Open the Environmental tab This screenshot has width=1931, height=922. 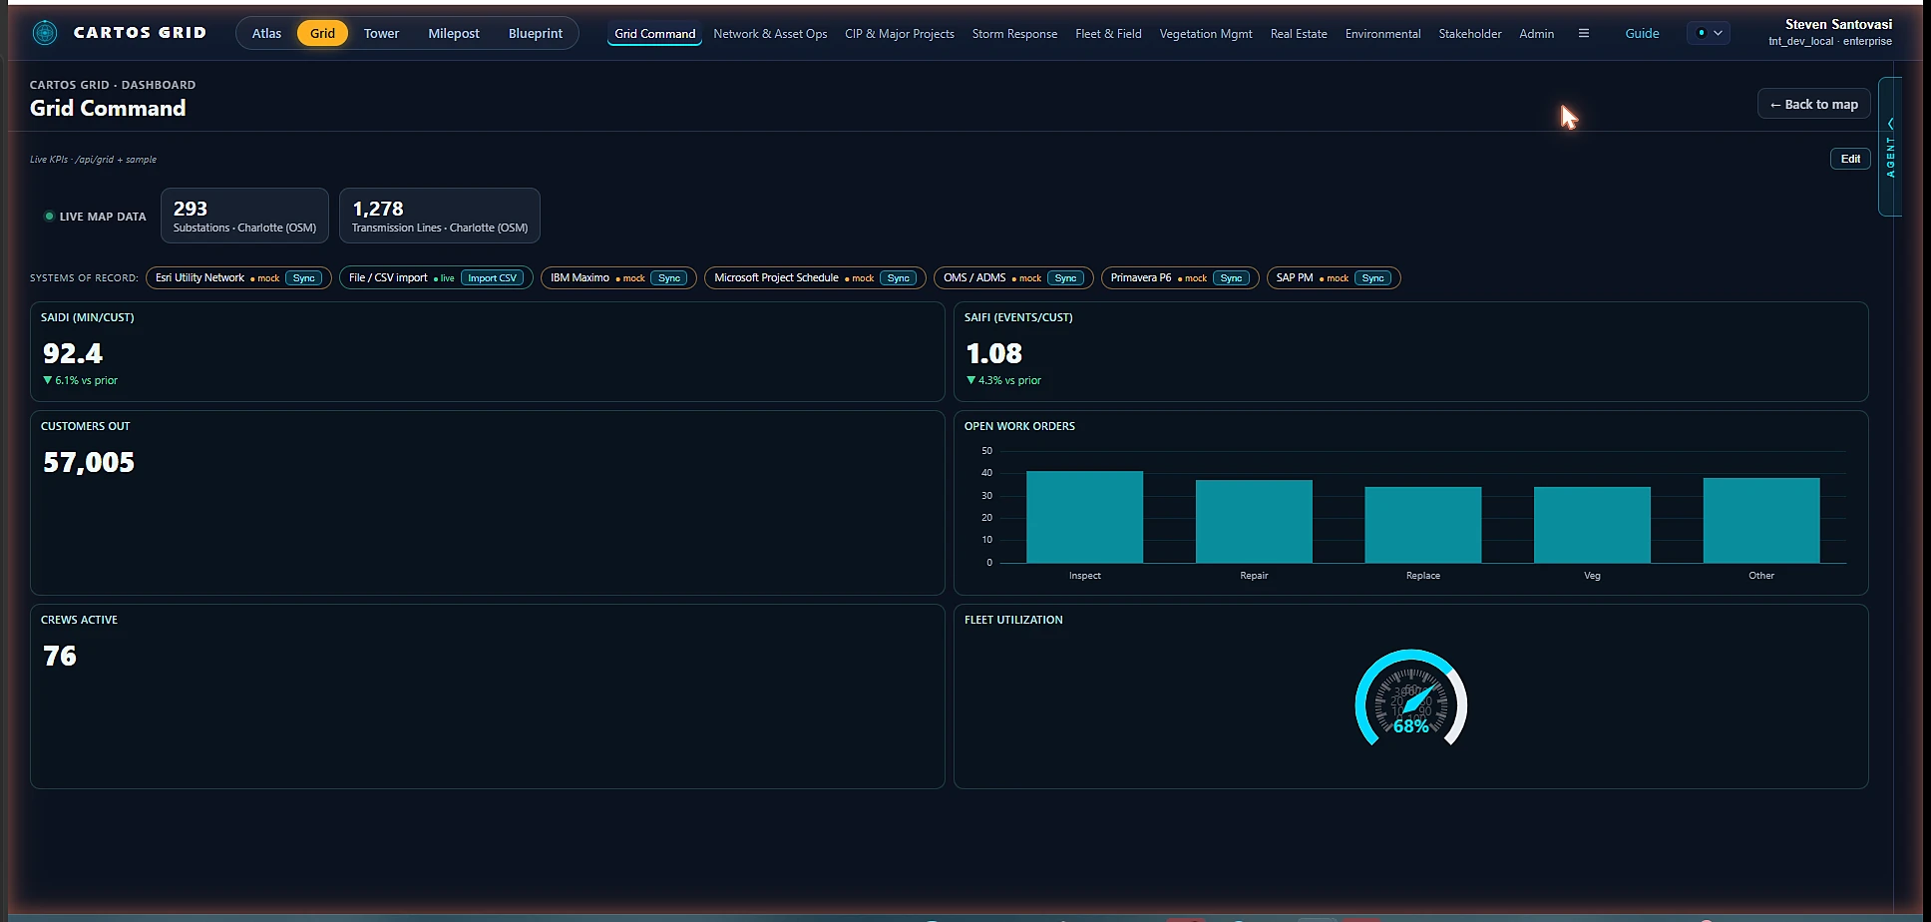(1382, 34)
